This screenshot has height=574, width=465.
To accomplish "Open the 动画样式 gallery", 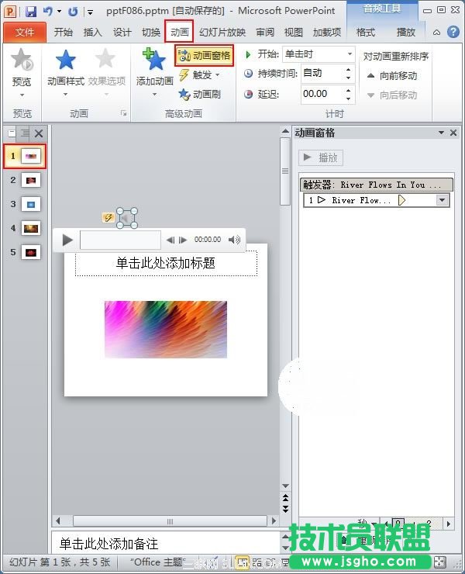I will click(66, 71).
